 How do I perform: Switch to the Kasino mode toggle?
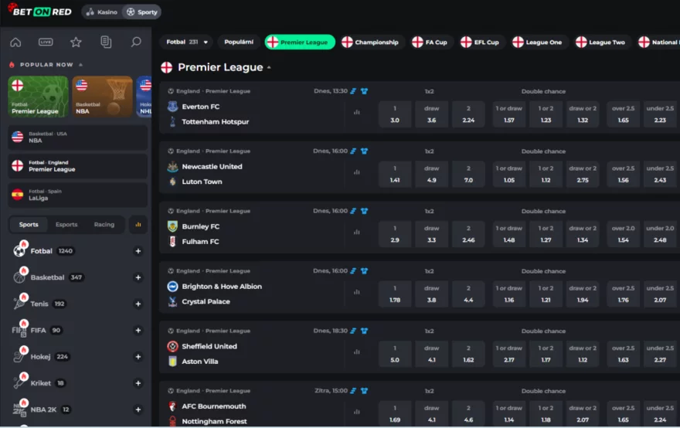tap(102, 12)
